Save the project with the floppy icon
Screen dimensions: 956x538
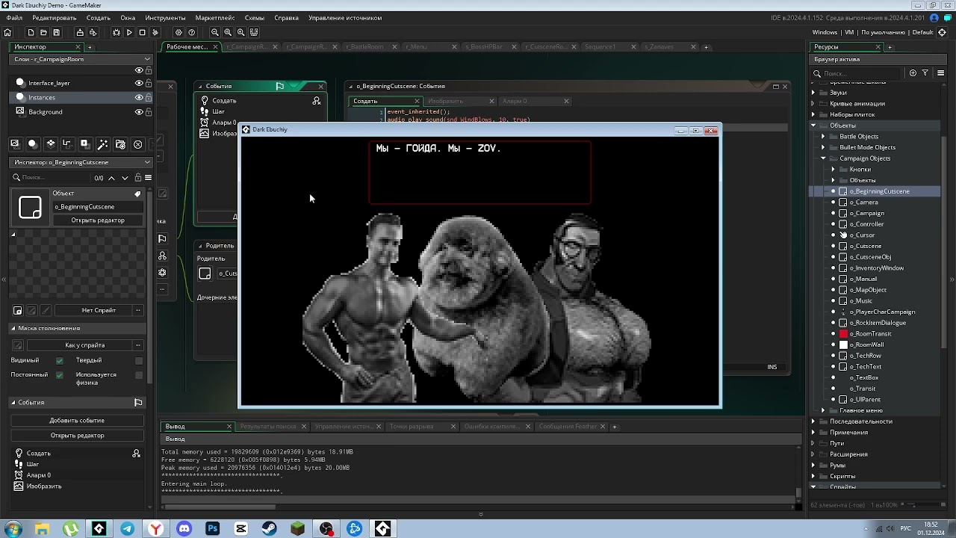(57, 32)
